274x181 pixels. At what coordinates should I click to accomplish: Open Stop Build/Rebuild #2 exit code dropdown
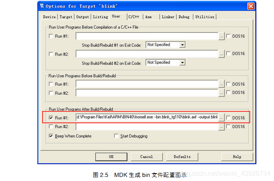[x=182, y=62]
